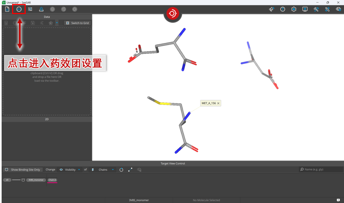Click the binding site icon before 3V8S_monomer
Screen dimensions: 344x203
[x=23, y=180]
